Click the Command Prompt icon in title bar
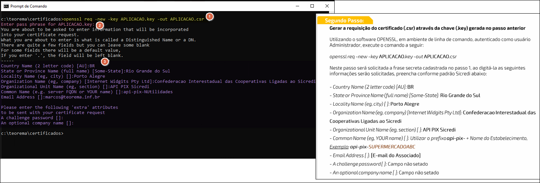The width and height of the screenshot is (540, 183). pyautogui.click(x=6, y=6)
